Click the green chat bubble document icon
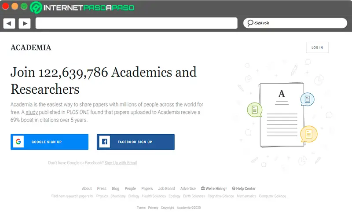The height and width of the screenshot is (220, 352). (x=254, y=109)
